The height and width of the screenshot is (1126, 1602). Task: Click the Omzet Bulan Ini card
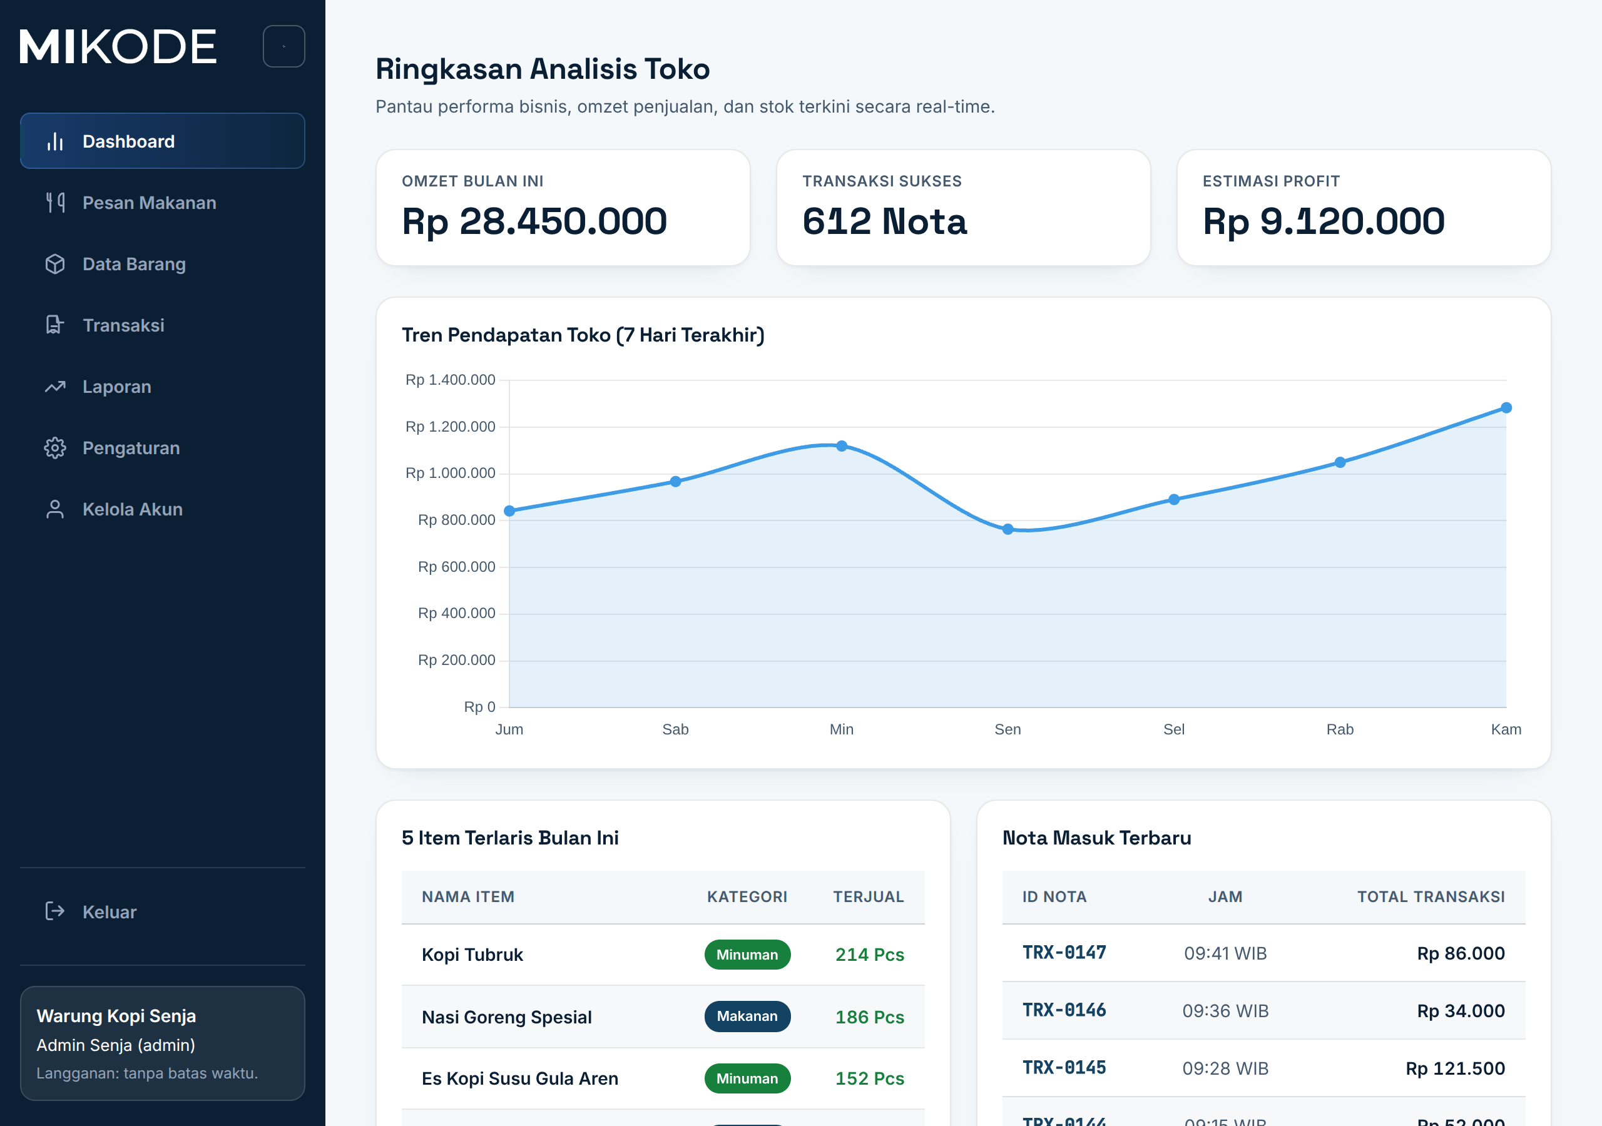point(563,208)
